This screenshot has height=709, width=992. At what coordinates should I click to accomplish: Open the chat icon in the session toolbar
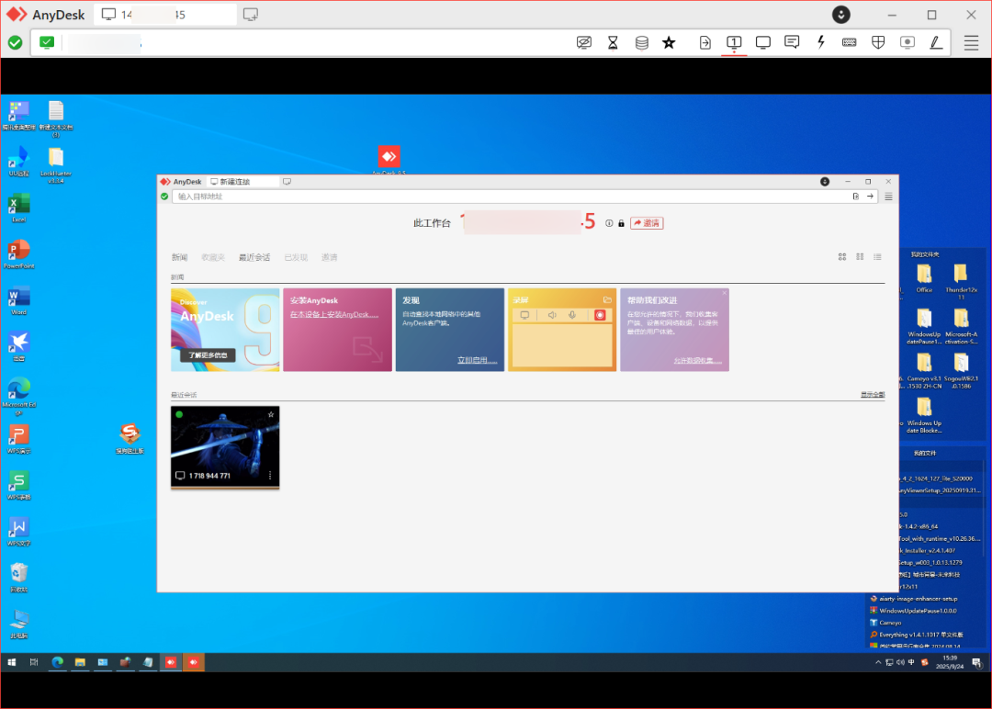(x=792, y=42)
